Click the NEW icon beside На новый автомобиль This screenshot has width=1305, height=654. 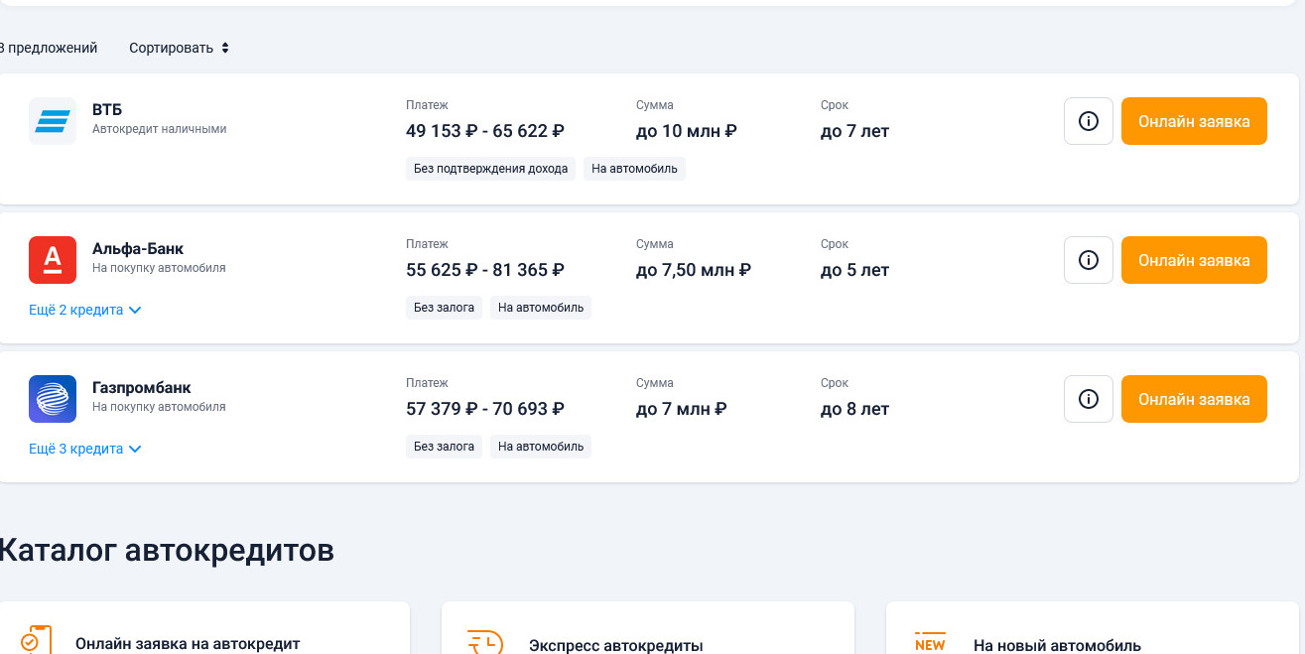(x=930, y=643)
